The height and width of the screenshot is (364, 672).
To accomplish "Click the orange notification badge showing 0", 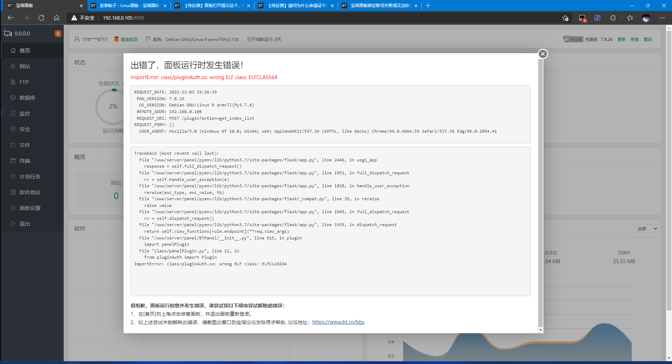I will coord(58,34).
